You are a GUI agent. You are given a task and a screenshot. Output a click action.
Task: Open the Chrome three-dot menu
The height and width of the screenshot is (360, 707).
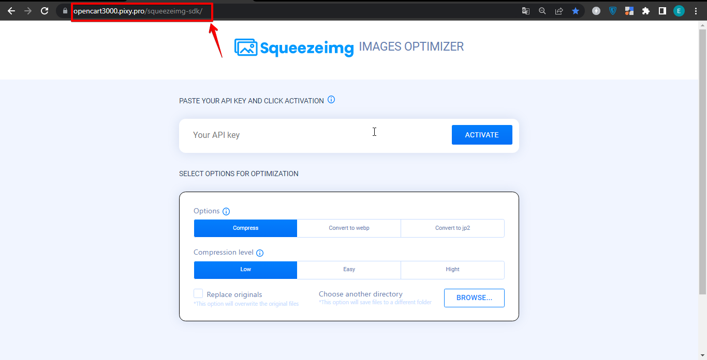tap(696, 11)
